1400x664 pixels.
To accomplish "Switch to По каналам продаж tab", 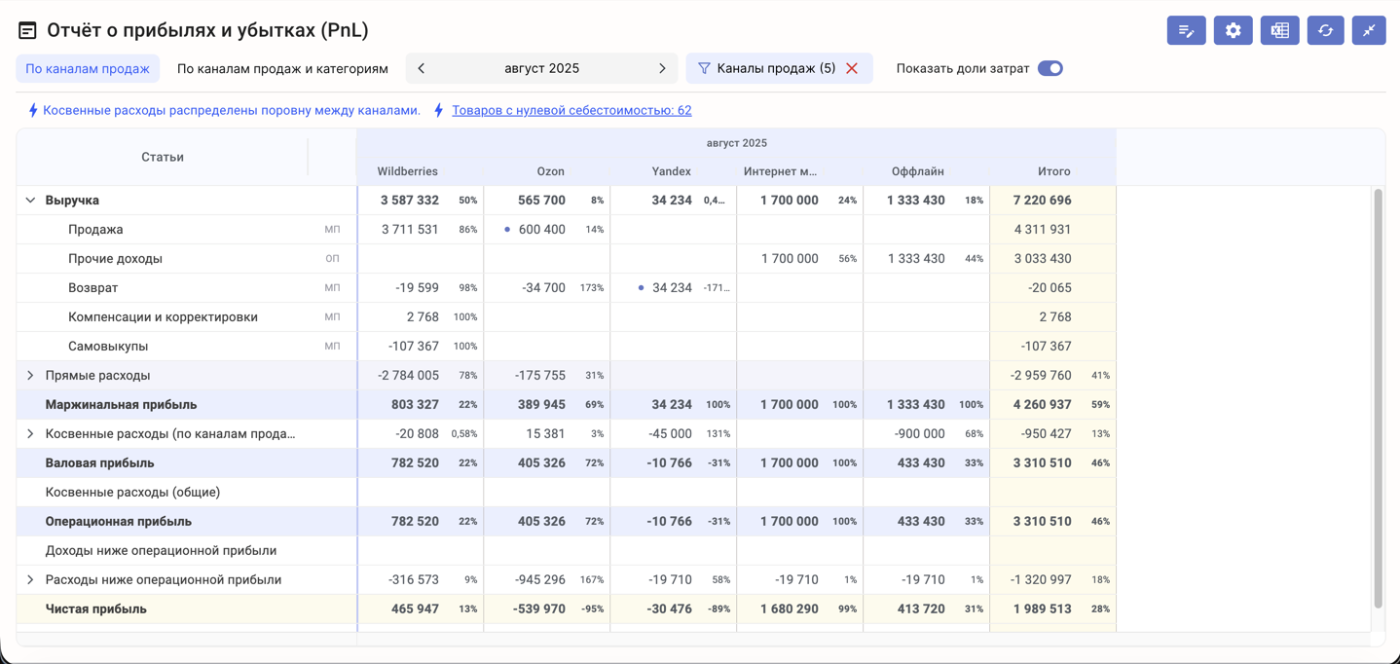I will point(88,68).
